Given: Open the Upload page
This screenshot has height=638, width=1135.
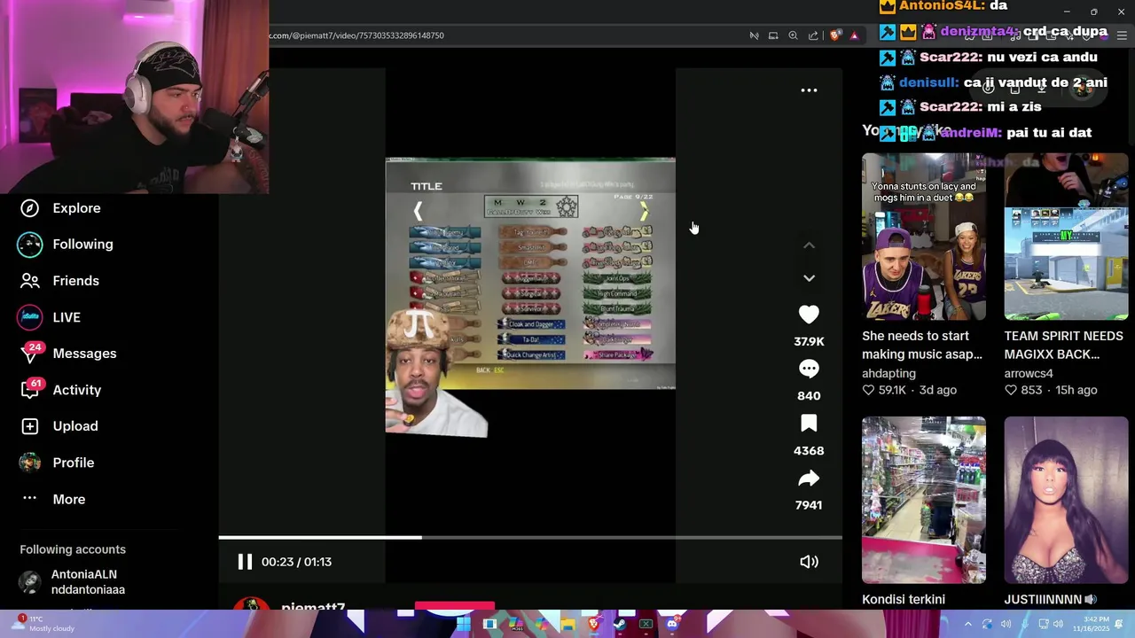Looking at the screenshot, I should (x=58, y=426).
